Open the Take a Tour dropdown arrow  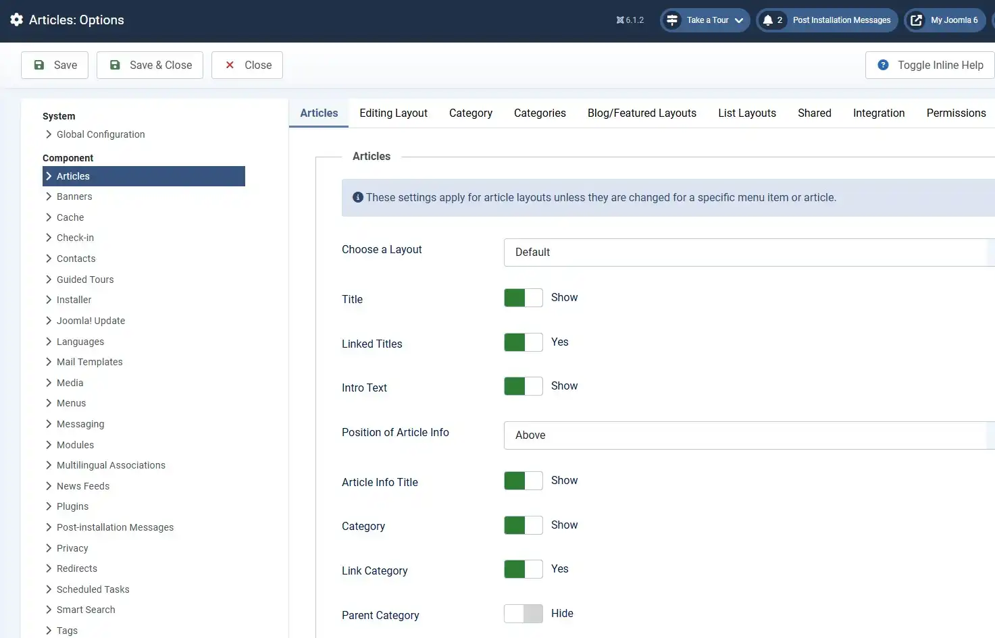click(x=739, y=20)
